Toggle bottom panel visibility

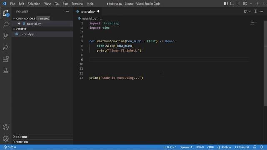[x=232, y=4]
